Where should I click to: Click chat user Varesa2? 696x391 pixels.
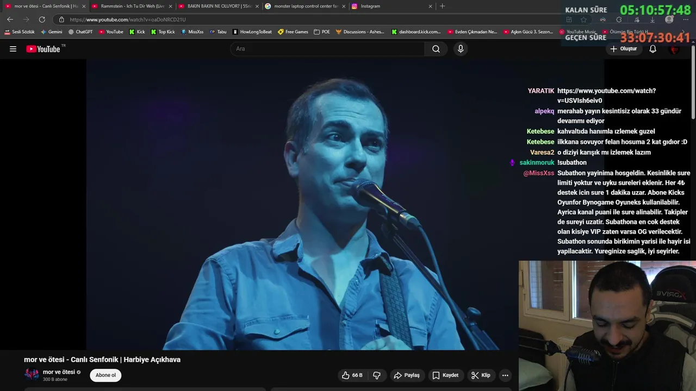(x=542, y=153)
